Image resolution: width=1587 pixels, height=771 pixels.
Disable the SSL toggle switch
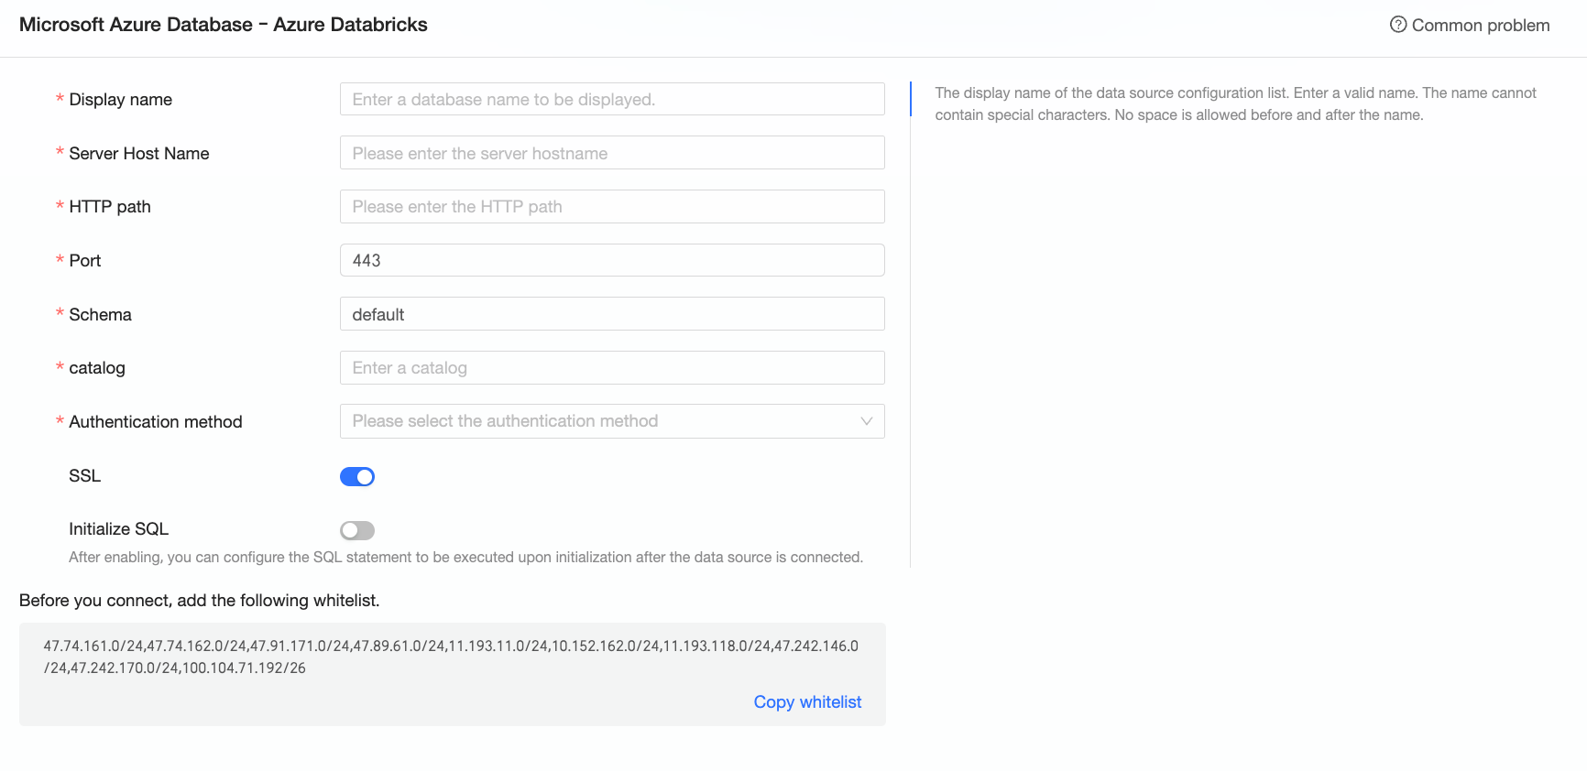(357, 476)
